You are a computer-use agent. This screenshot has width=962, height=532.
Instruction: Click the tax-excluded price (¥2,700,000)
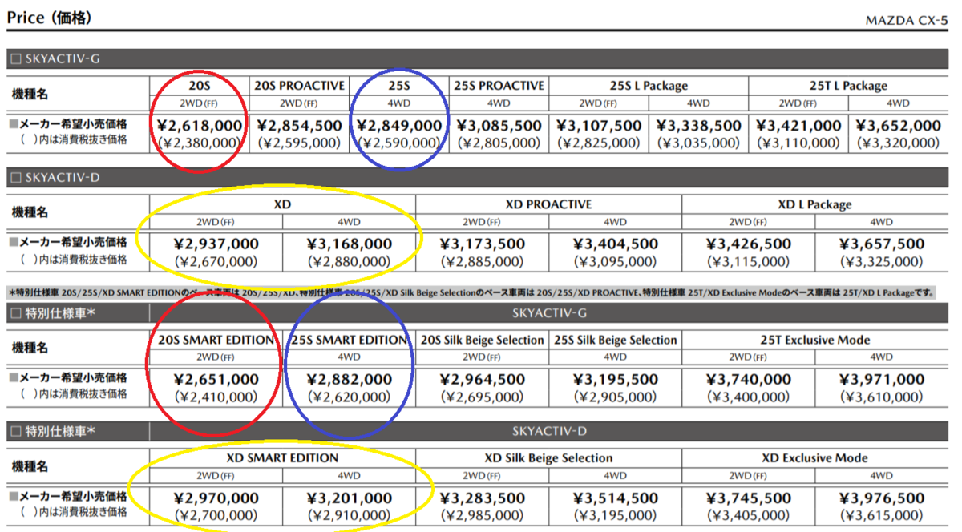point(216,515)
